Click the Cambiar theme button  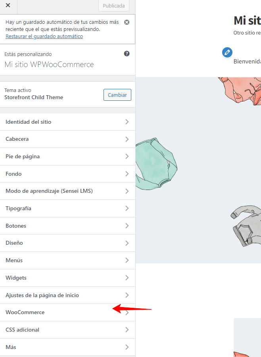(x=117, y=95)
